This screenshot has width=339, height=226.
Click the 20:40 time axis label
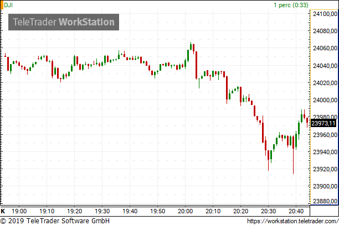pyautogui.click(x=296, y=211)
